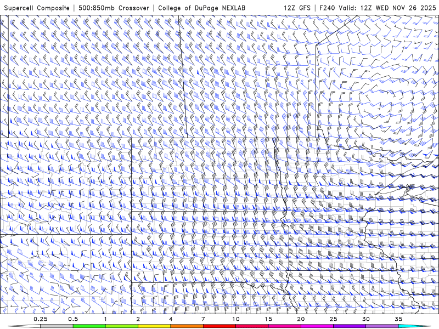This screenshot has width=439, height=329.
Task: Click the legend value 4
Action: [171, 319]
